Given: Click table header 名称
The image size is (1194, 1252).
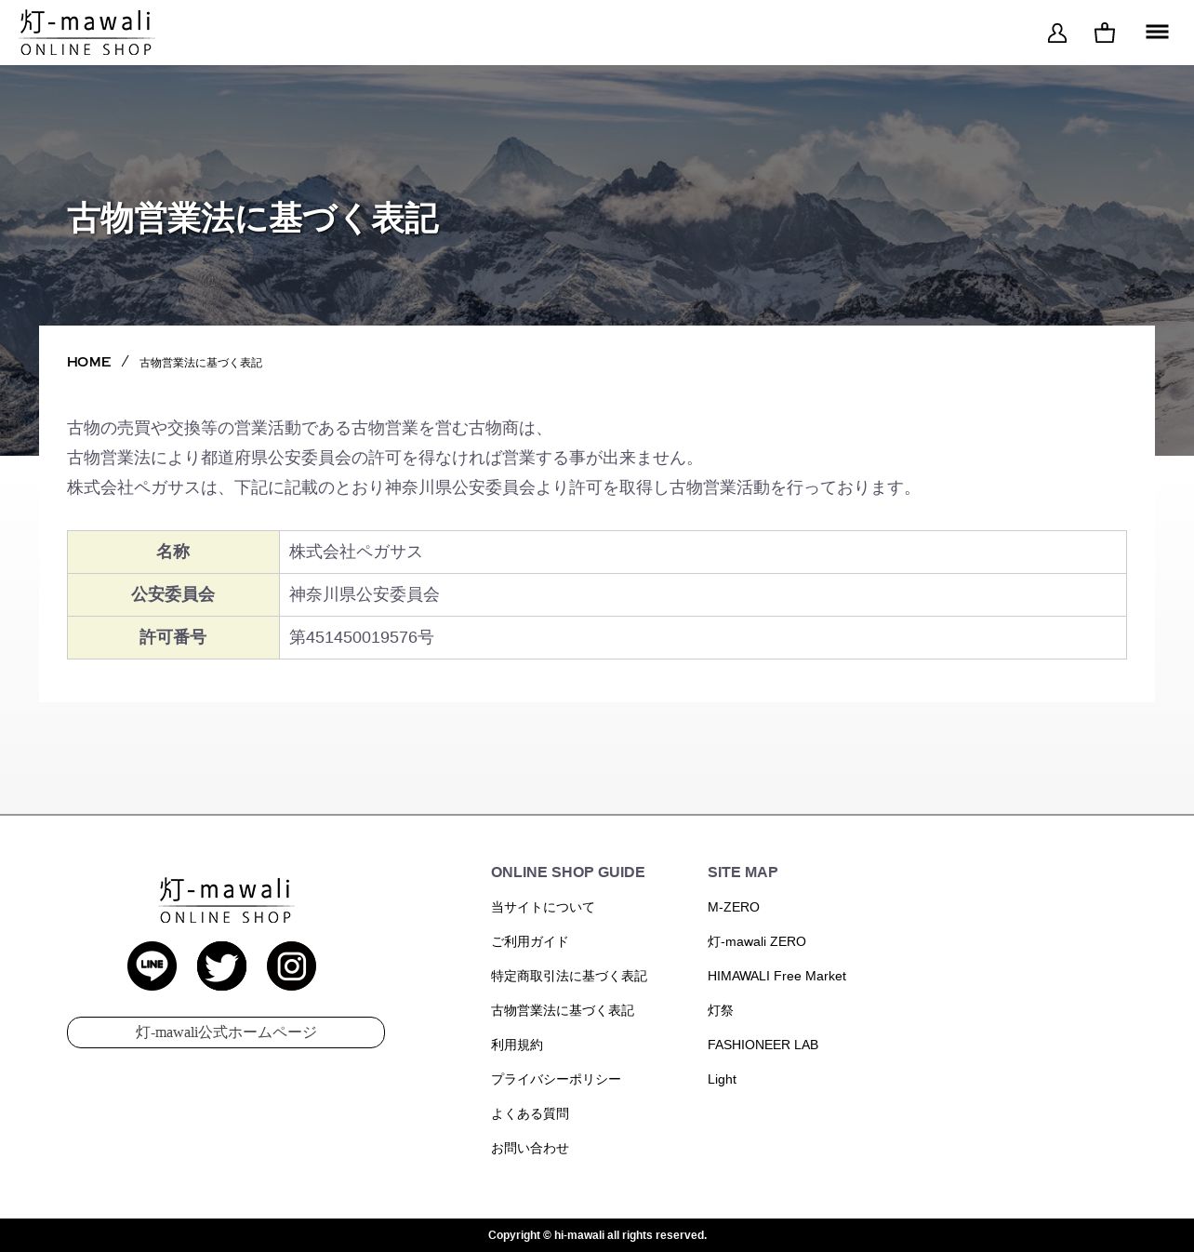Looking at the screenshot, I should pyautogui.click(x=173, y=552).
